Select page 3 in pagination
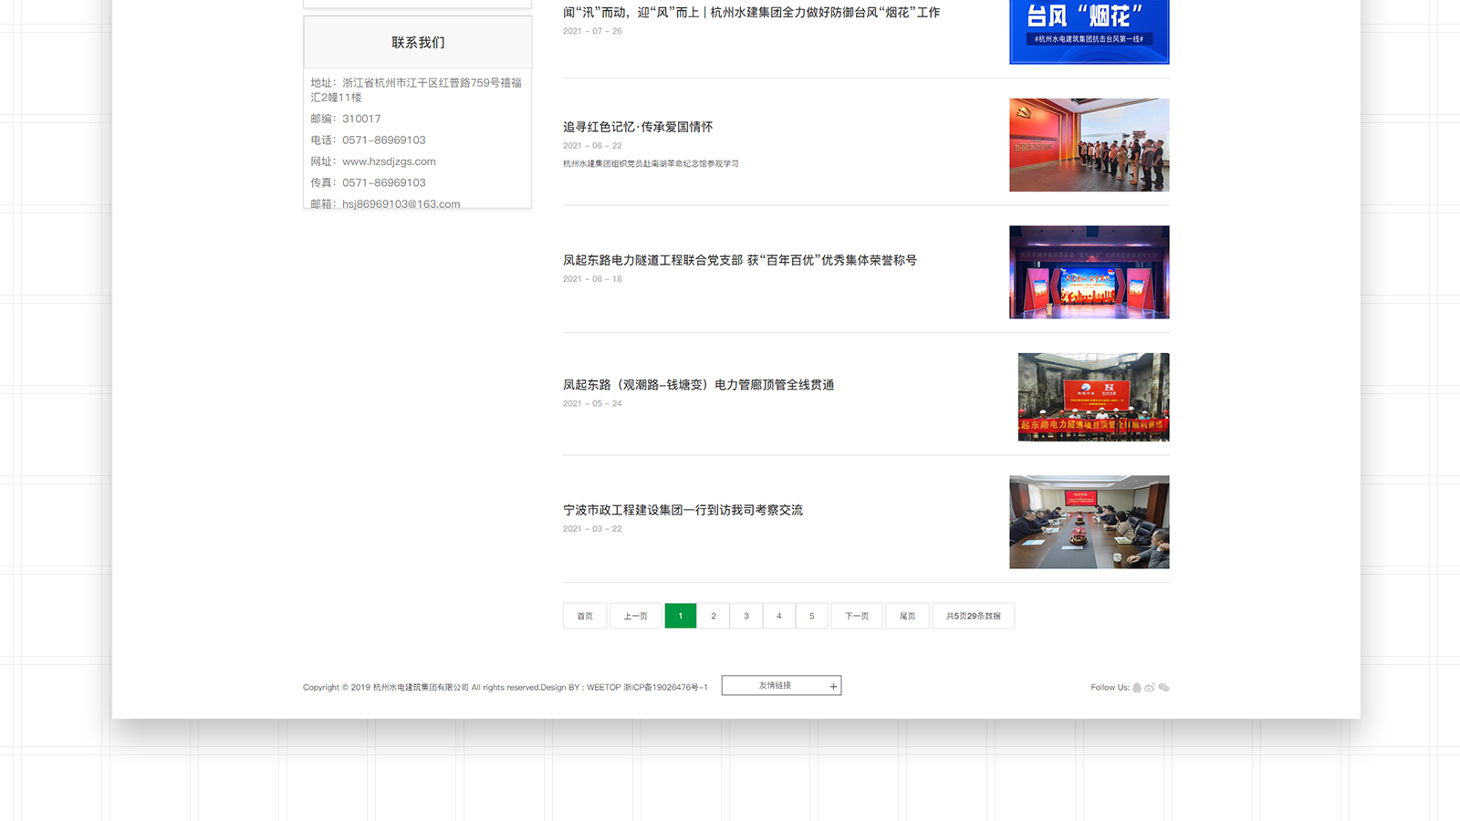Viewport: 1460px width, 821px height. pos(746,616)
